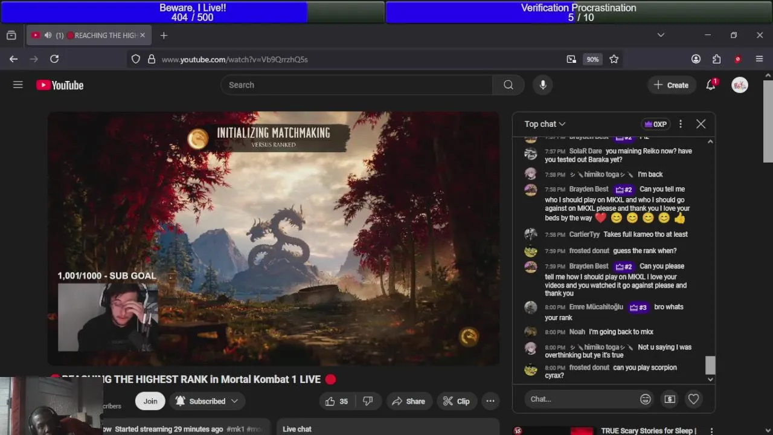Open the YouTube guide hamburger menu

(x=18, y=85)
